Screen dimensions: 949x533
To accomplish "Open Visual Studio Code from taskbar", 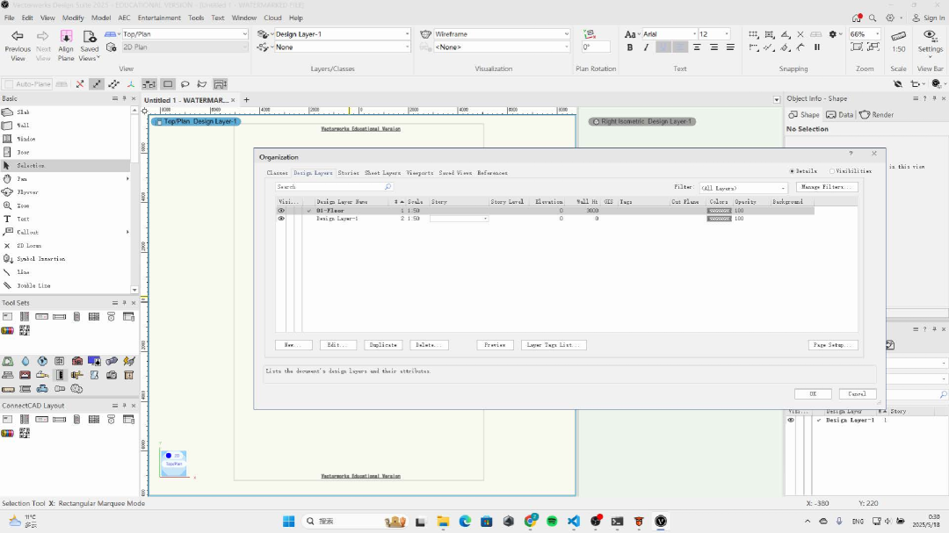I will tap(574, 521).
